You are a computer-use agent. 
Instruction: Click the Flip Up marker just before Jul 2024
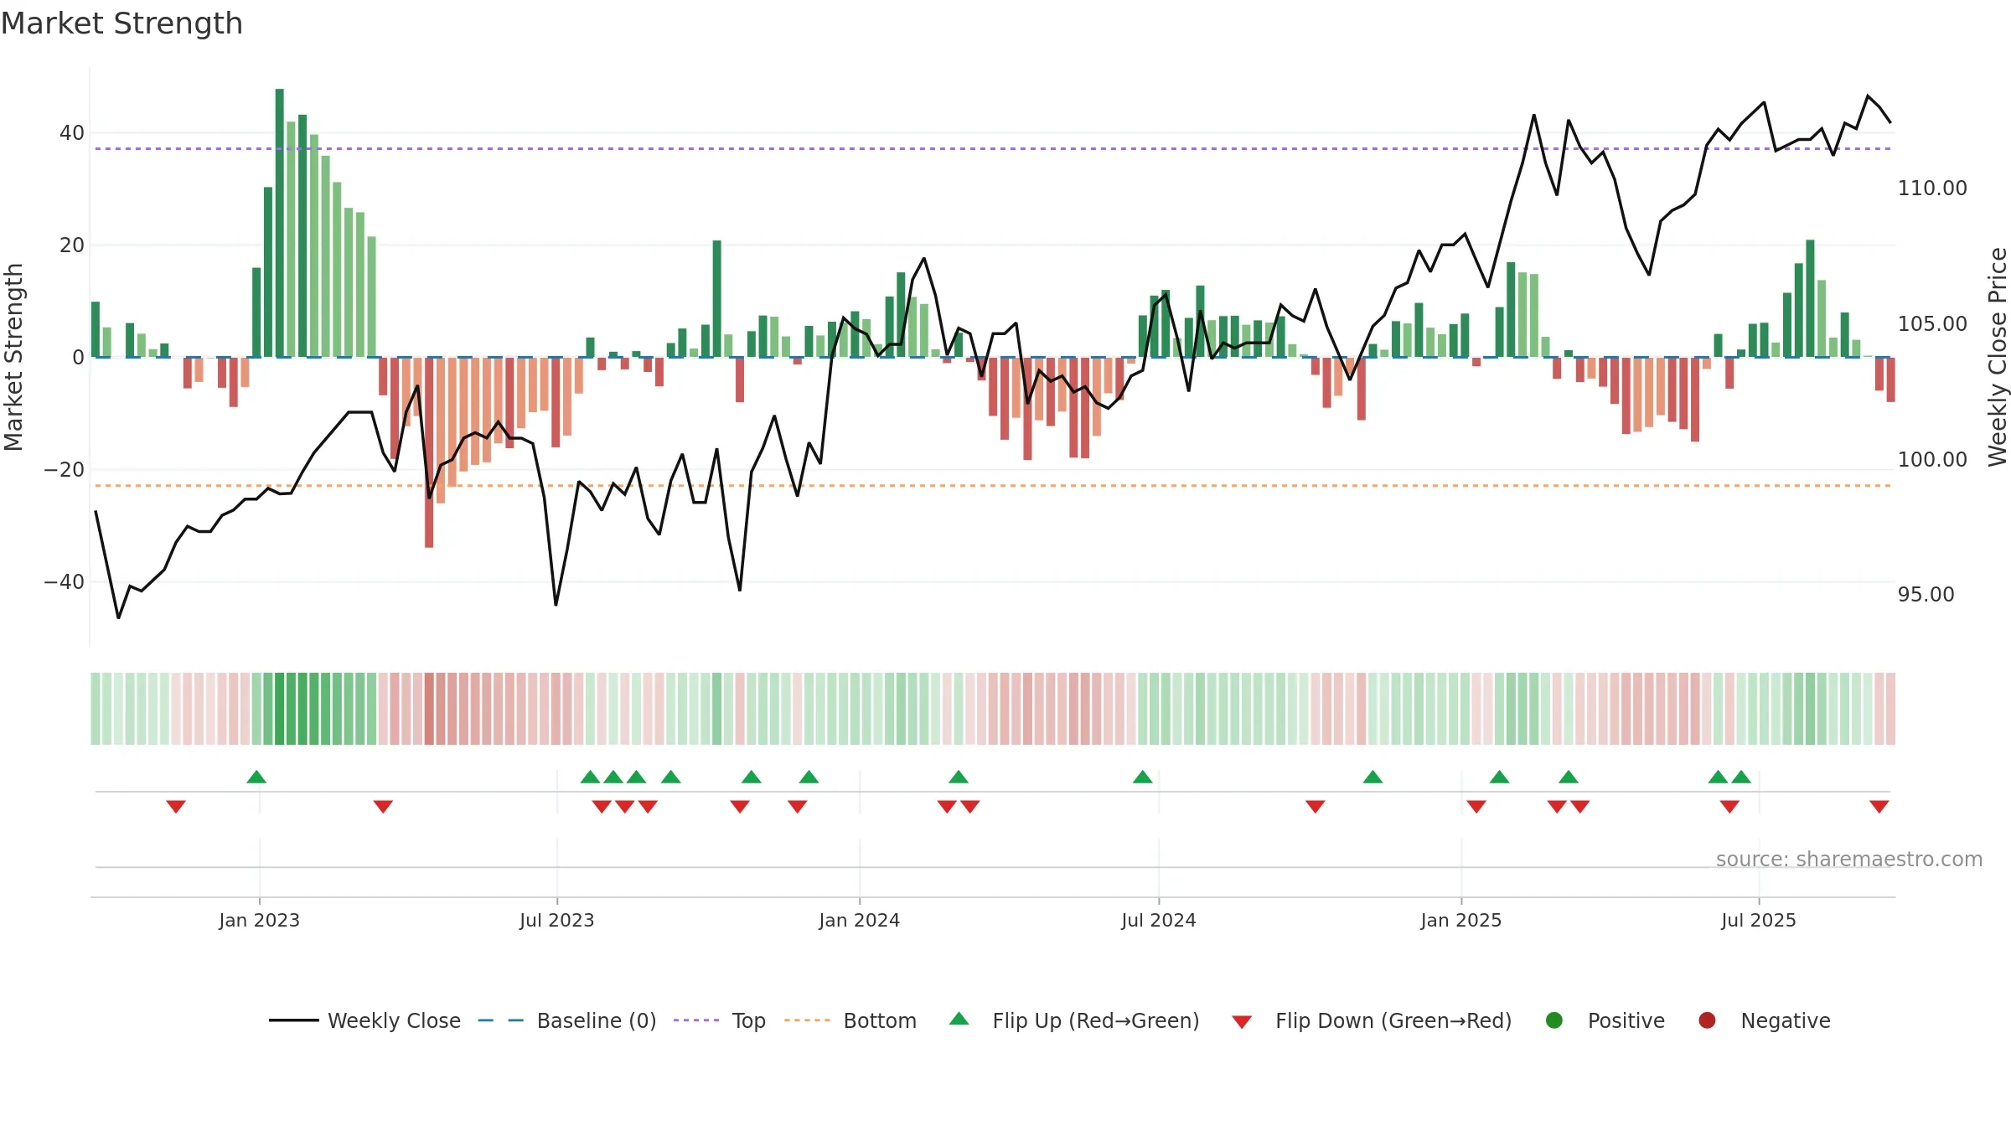[x=1142, y=777]
